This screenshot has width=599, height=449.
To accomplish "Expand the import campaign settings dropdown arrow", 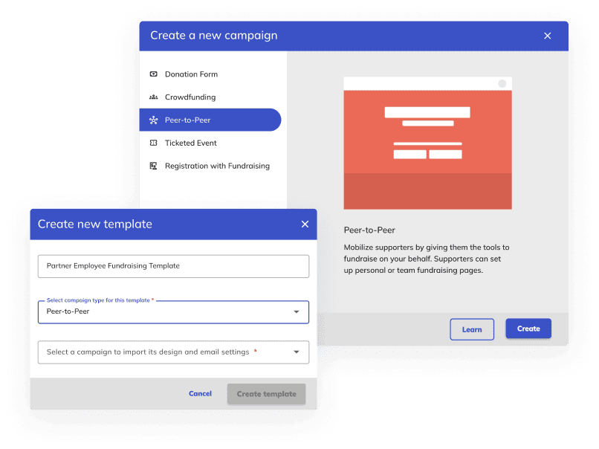I will click(296, 352).
